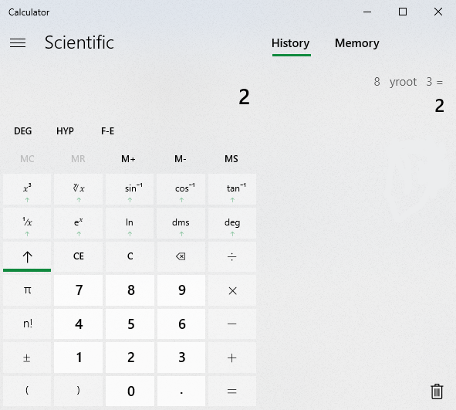This screenshot has width=456, height=410.
Task: Click the reciprocal 1/x key
Action: (27, 223)
